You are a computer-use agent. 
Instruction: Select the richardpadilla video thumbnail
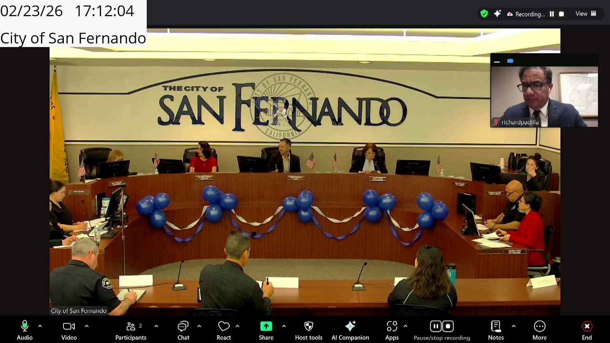point(544,97)
